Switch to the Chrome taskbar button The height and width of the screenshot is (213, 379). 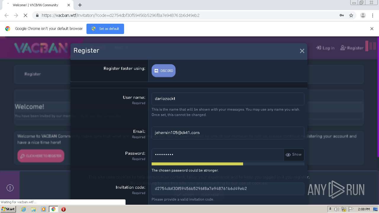[x=54, y=209]
